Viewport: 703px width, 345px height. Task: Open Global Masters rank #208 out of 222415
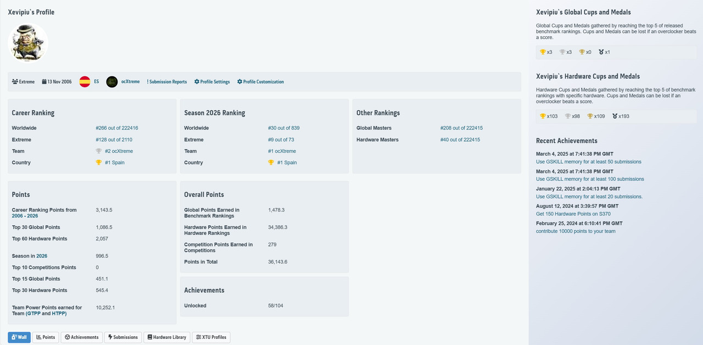tap(461, 128)
